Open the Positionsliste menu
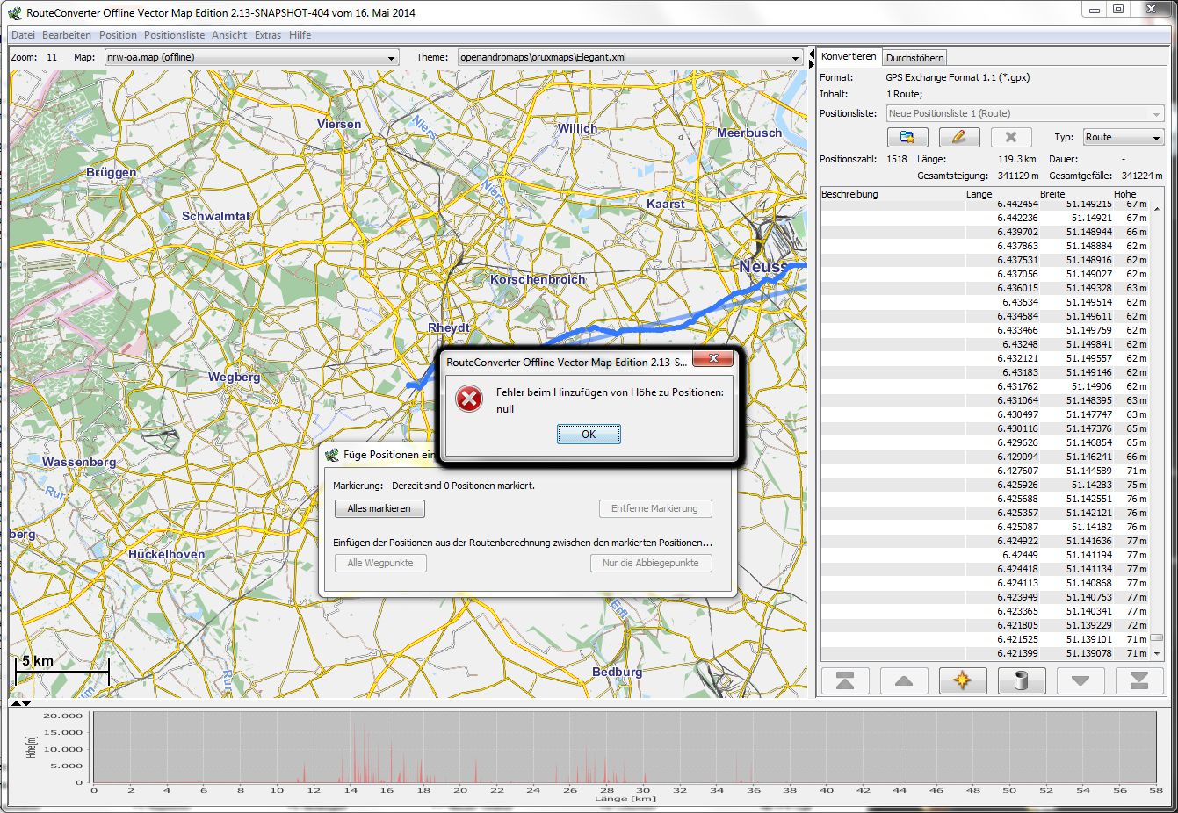1178x813 pixels. [x=174, y=35]
